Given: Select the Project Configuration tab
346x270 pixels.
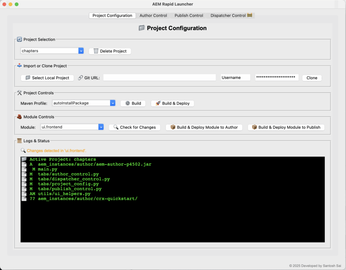Looking at the screenshot, I should 112,16.
